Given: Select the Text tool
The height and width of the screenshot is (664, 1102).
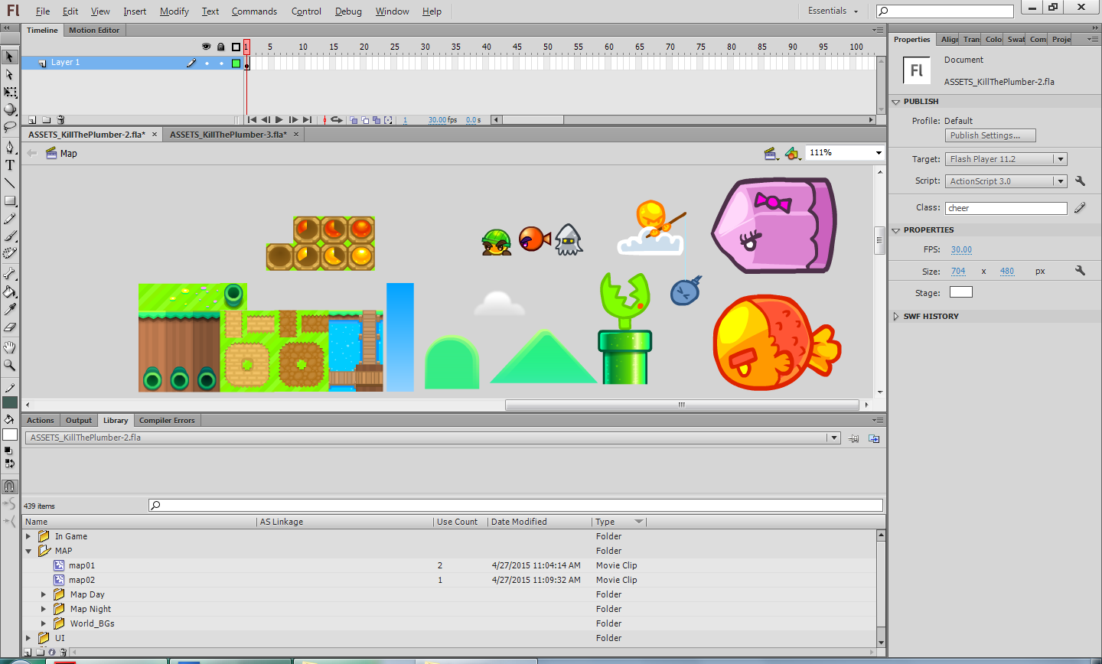Looking at the screenshot, I should [x=10, y=165].
